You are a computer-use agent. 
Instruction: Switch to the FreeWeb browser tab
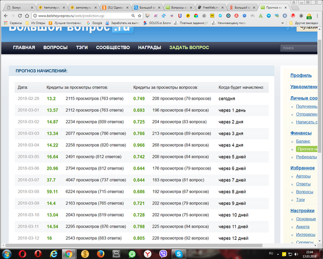[212, 8]
